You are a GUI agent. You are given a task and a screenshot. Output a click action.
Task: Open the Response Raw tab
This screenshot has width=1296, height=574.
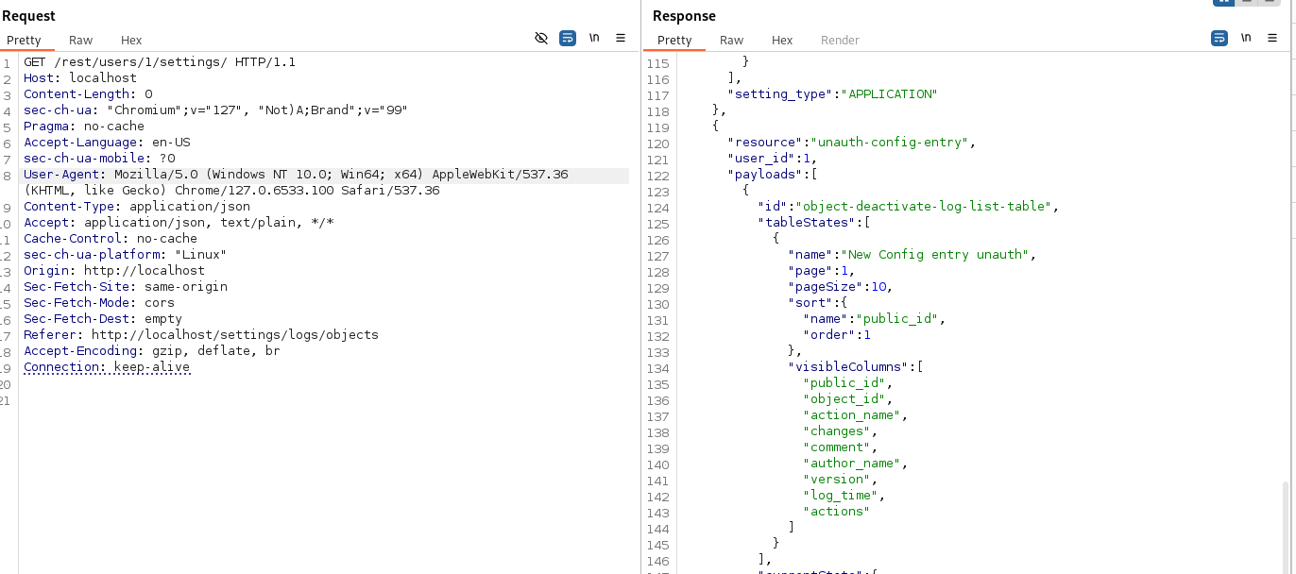click(x=731, y=41)
